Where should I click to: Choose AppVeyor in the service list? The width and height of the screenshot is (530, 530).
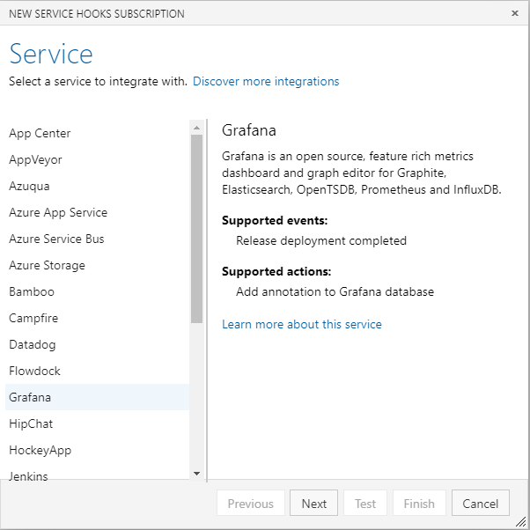click(x=35, y=159)
